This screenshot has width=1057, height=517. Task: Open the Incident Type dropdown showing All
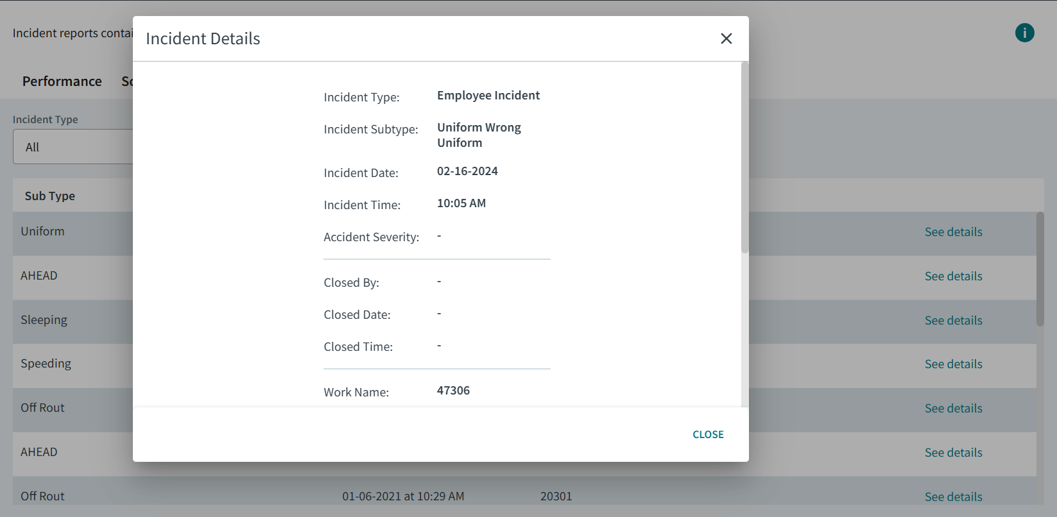pos(73,147)
